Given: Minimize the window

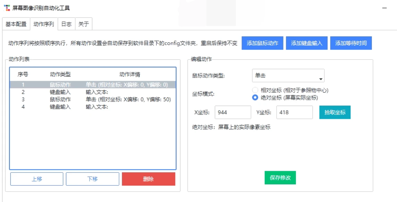Looking at the screenshot, I should (x=385, y=8).
